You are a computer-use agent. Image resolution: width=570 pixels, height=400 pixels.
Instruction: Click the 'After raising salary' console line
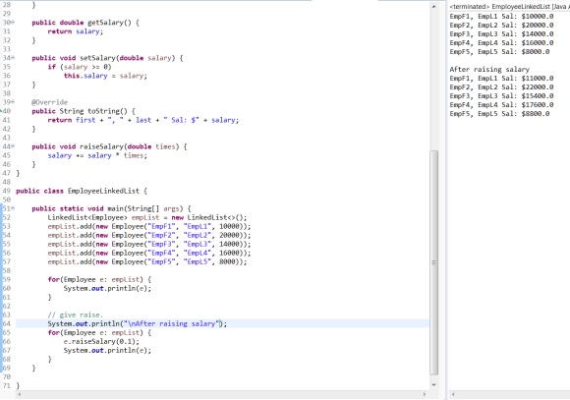[x=489, y=70]
